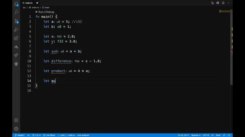Click the rust-analyzer status item
Viewport: 245px width, 137px height.
click(83, 135)
